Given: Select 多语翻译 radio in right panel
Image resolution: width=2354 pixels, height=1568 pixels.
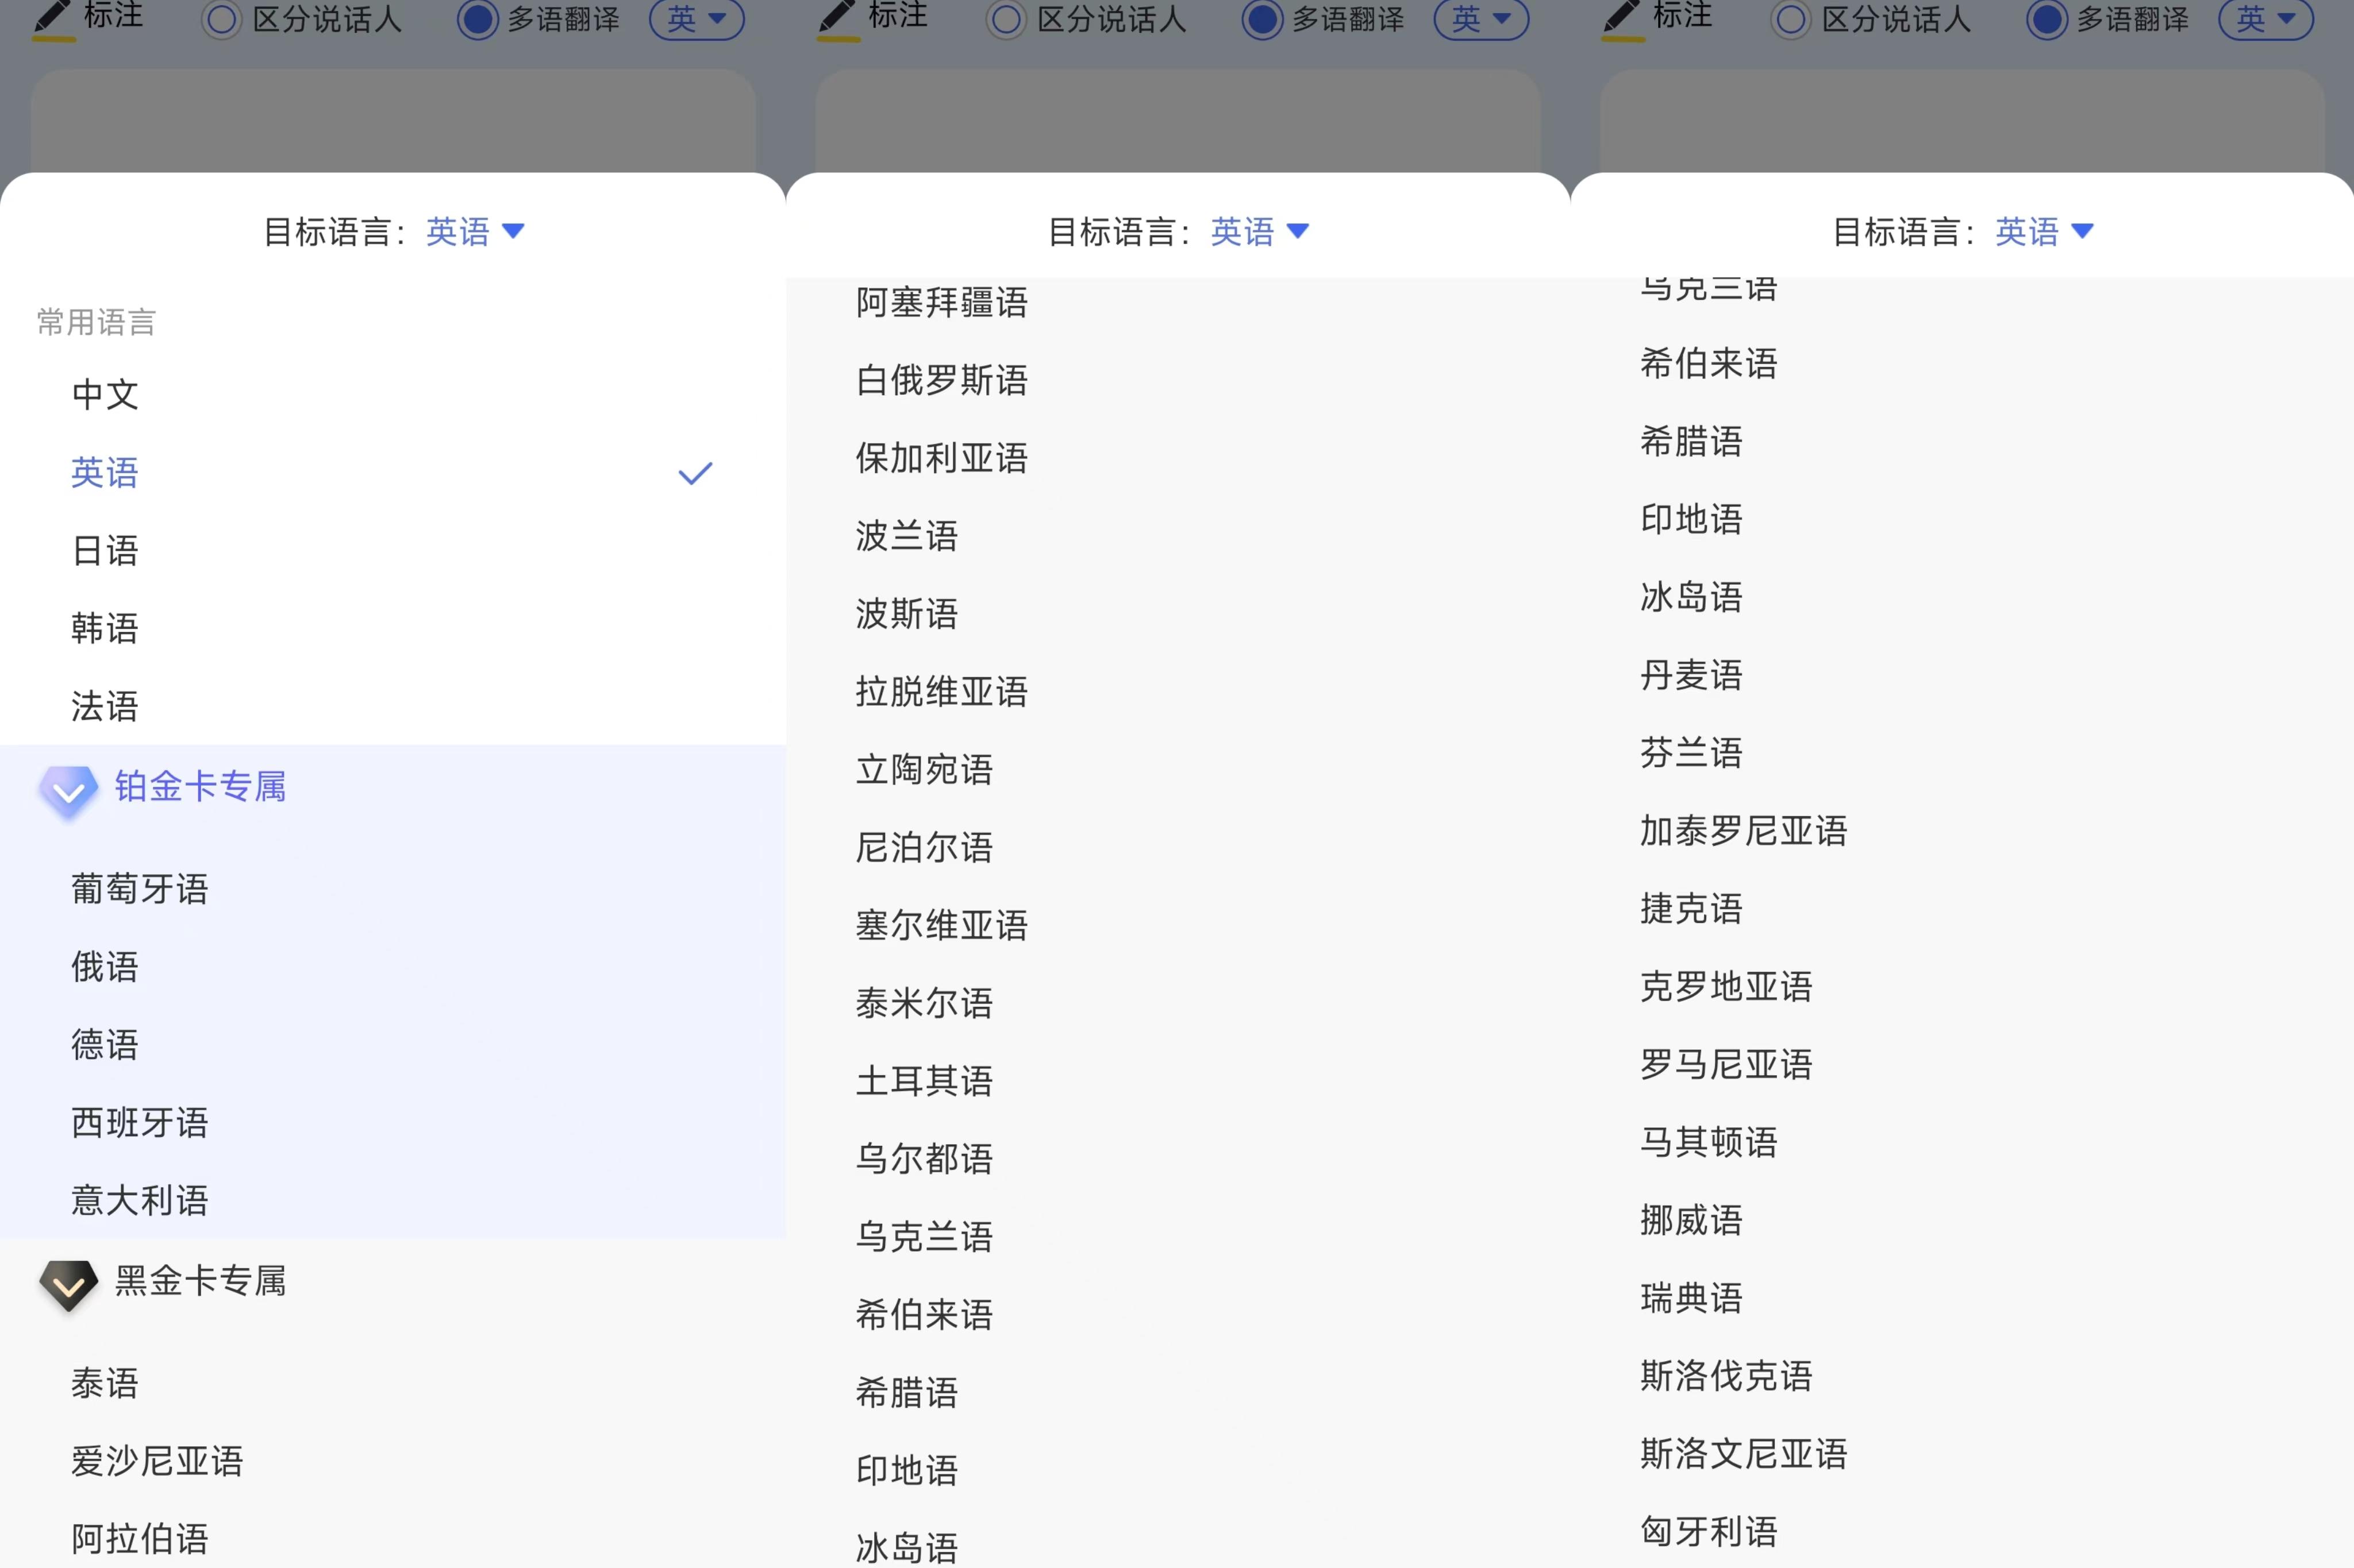Looking at the screenshot, I should click(2047, 20).
